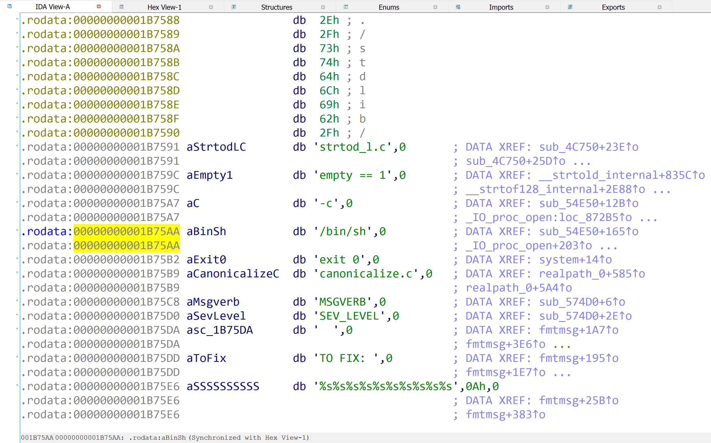The width and height of the screenshot is (711, 443).
Task: Click the small icon at top-left corner
Action: tap(9, 6)
